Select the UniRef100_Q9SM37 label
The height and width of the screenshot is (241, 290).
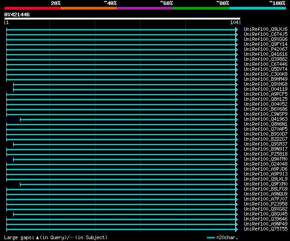(266, 144)
